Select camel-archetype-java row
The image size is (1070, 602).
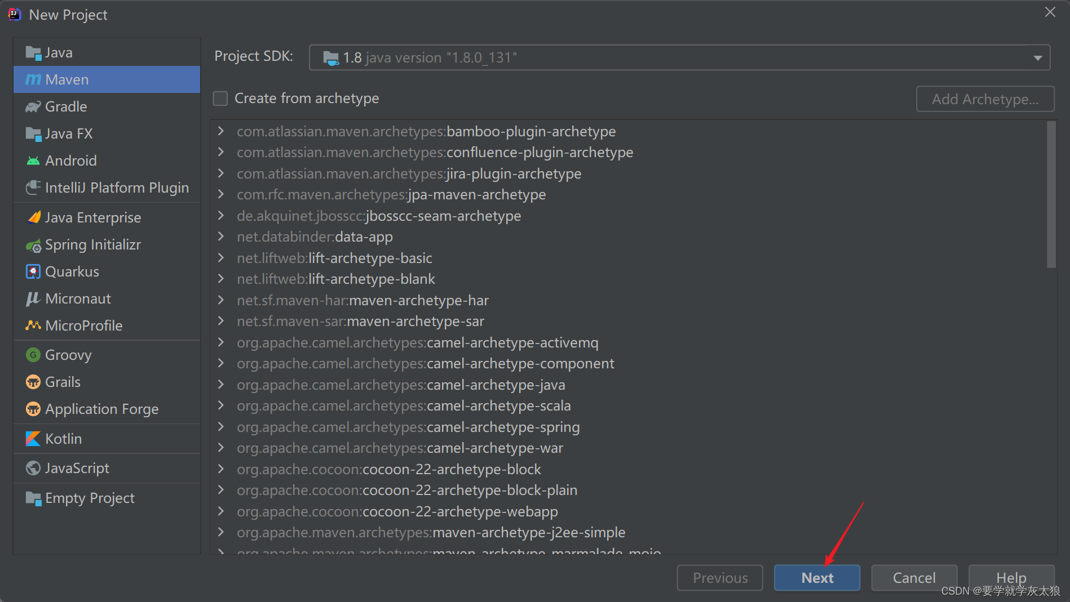[629, 385]
